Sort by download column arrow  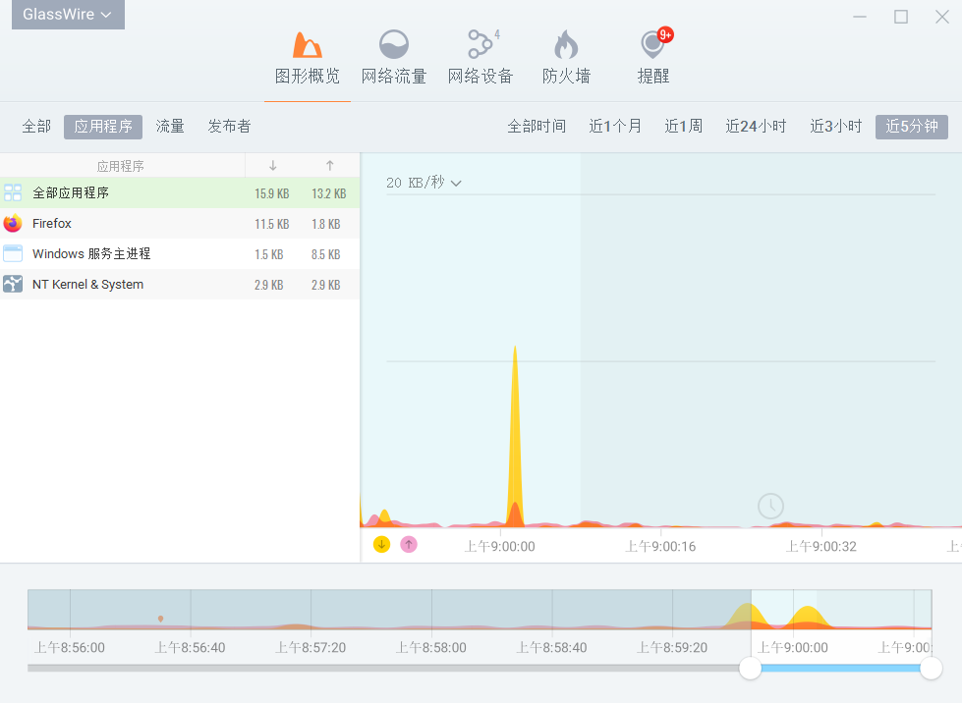273,166
